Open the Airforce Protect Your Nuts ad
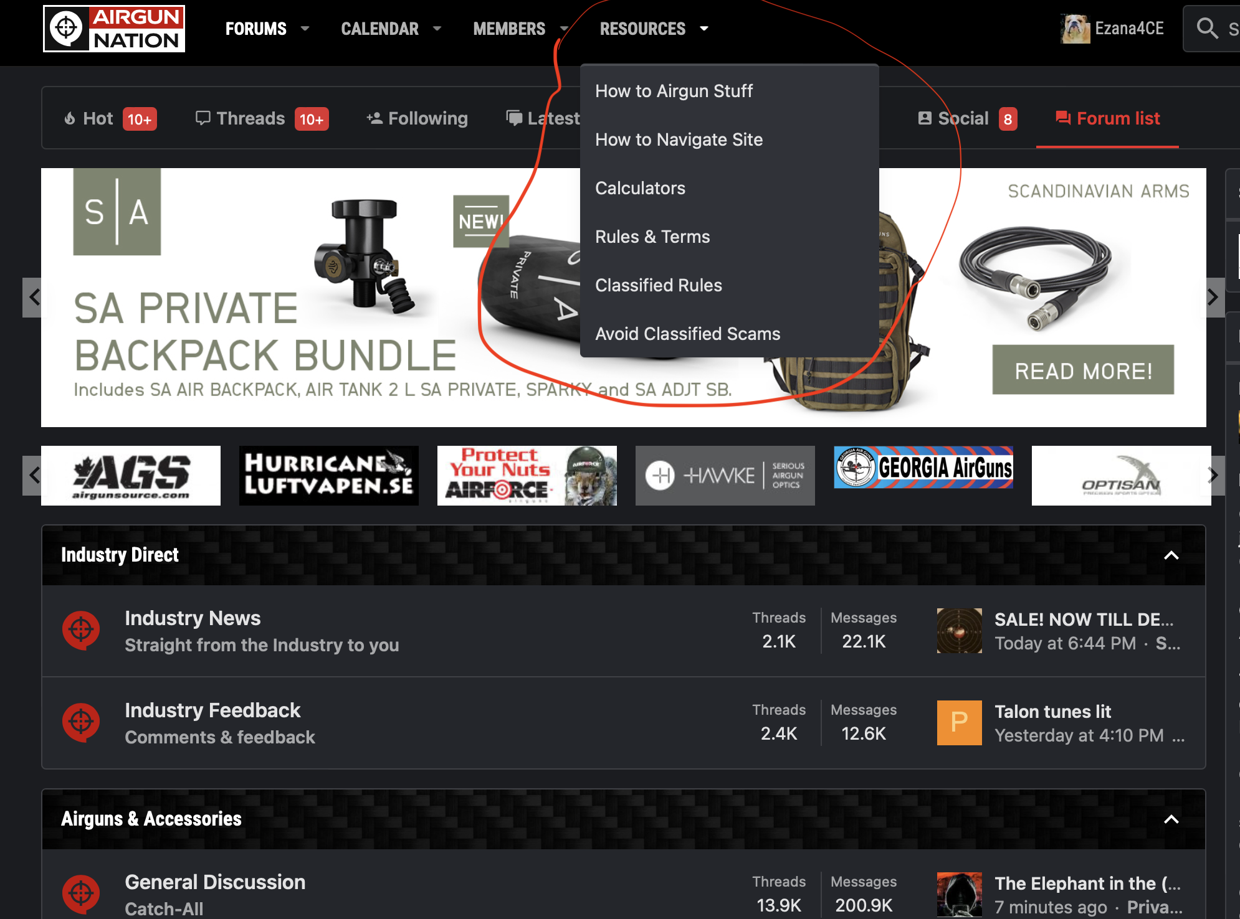The image size is (1240, 919). pos(527,476)
